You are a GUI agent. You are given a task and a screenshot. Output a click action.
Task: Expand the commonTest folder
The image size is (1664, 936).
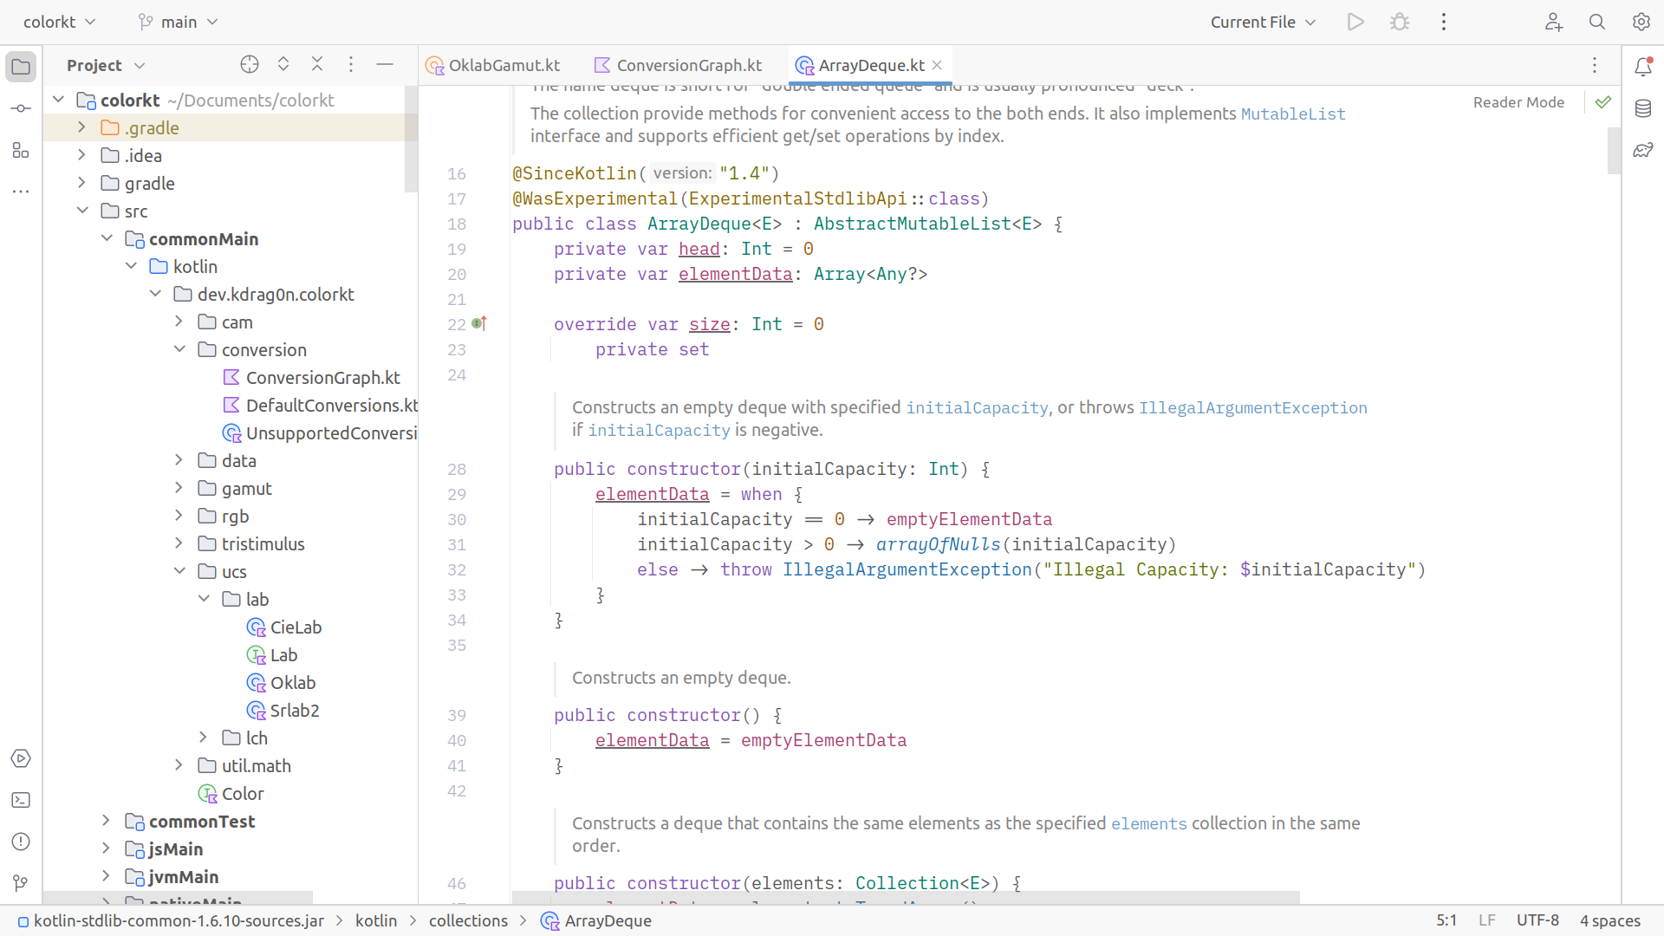(x=106, y=821)
